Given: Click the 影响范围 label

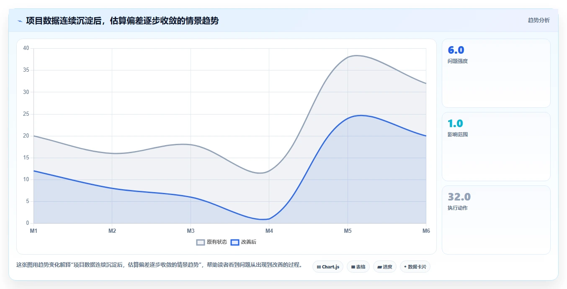Looking at the screenshot, I should [458, 135].
